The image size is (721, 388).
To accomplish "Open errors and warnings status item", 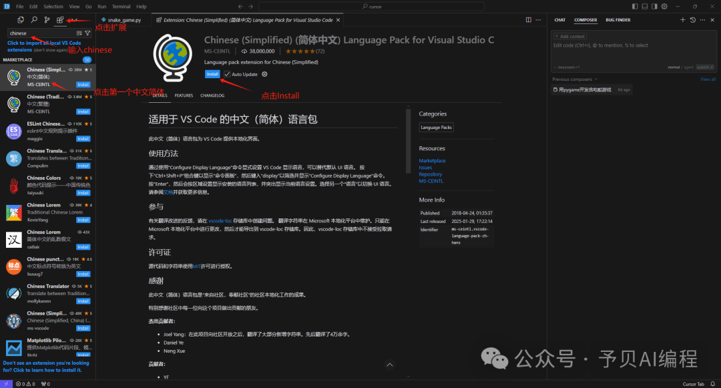I will [25, 384].
